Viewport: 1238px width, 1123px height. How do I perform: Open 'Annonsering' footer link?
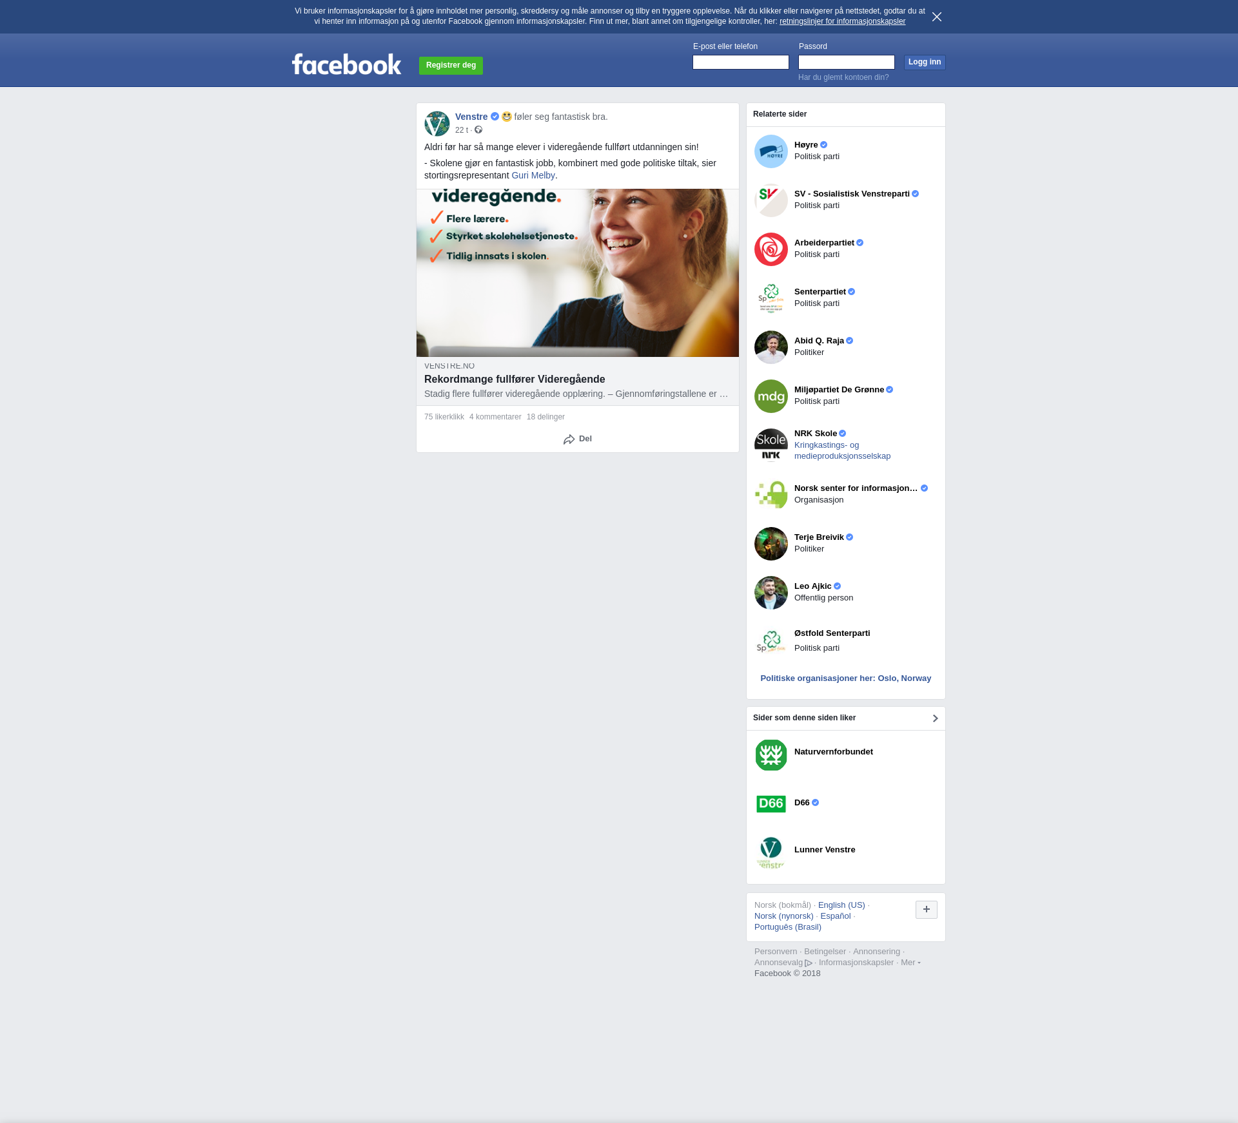[x=876, y=952]
